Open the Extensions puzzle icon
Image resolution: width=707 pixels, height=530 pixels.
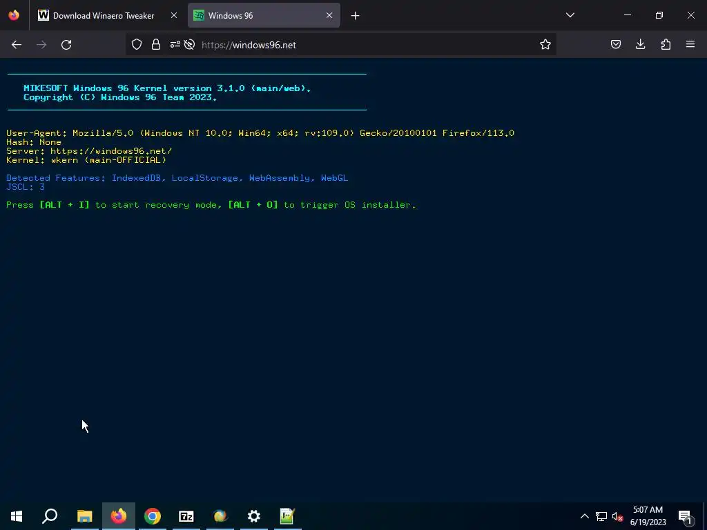[x=666, y=45]
